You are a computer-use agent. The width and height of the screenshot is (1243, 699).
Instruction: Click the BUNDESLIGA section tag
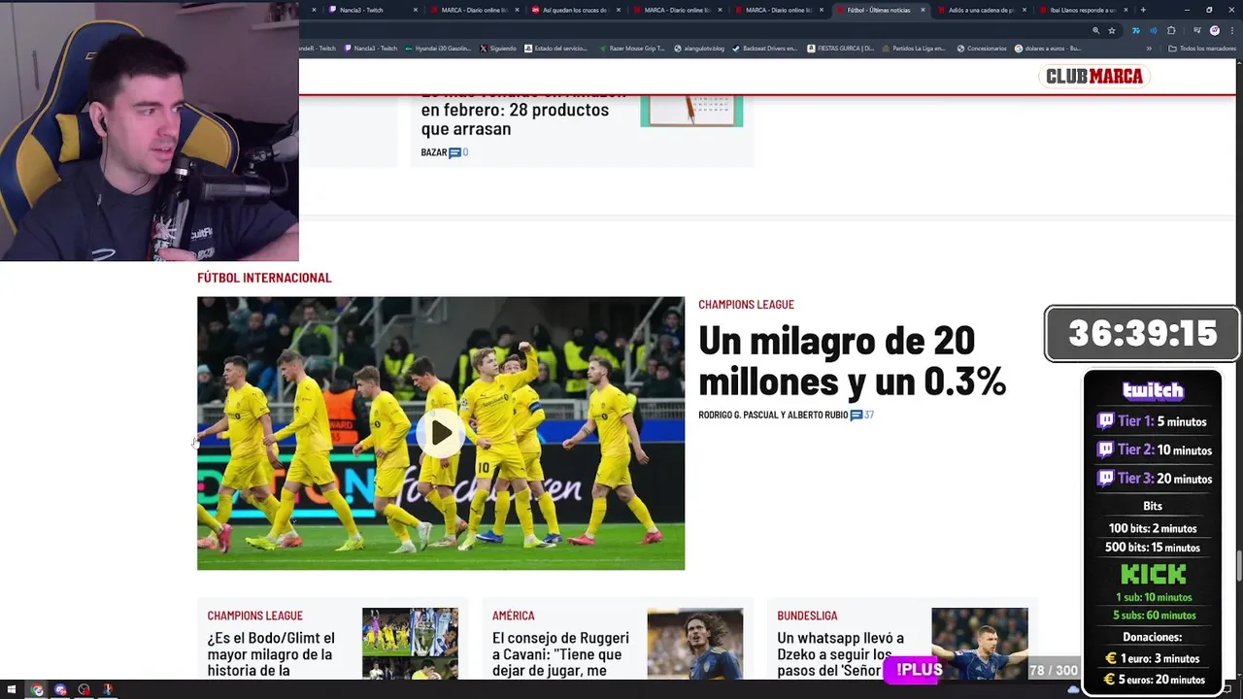[807, 616]
